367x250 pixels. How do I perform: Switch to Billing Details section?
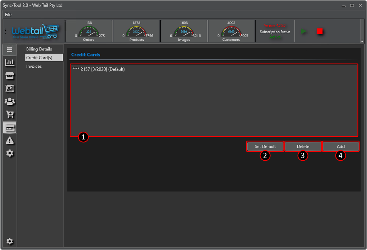point(39,49)
